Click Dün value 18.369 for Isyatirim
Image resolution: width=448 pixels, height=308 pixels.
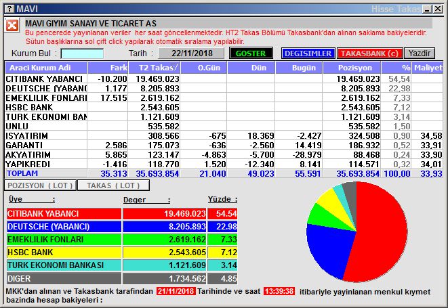[260, 135]
